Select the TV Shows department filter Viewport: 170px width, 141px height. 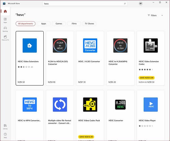pyautogui.click(x=89, y=24)
